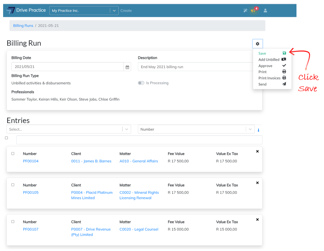Check the box for entry PF00104
The image size is (324, 251).
click(x=13, y=154)
